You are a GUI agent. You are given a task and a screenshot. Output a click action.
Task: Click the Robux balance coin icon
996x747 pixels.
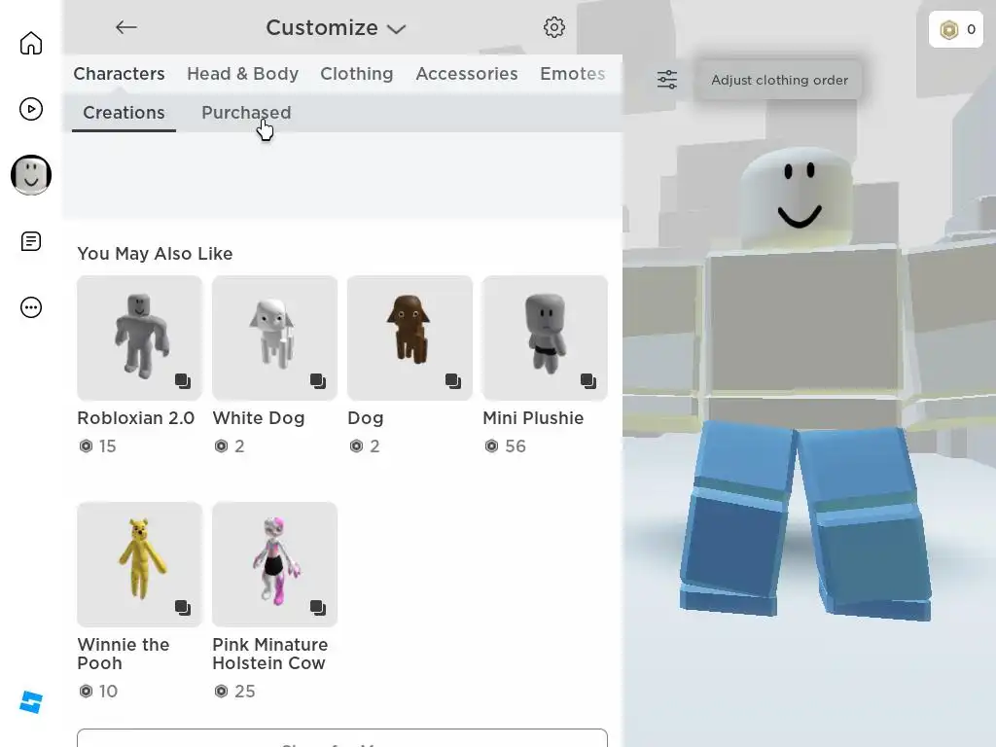coord(948,29)
